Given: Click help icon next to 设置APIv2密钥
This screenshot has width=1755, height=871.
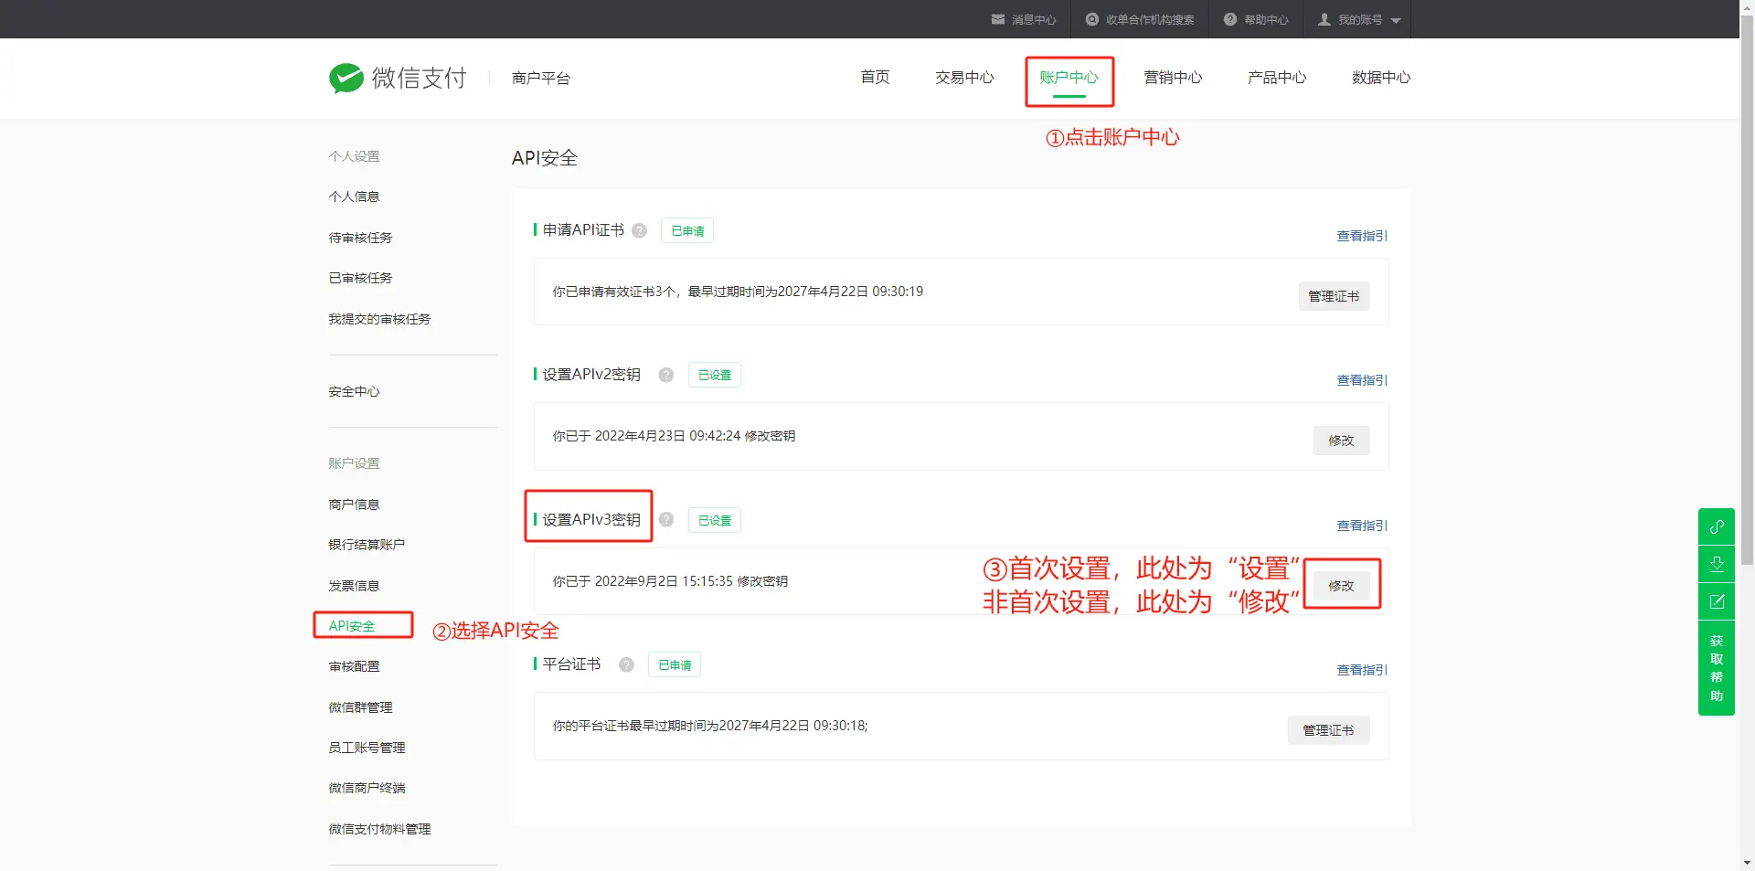Looking at the screenshot, I should pos(666,375).
